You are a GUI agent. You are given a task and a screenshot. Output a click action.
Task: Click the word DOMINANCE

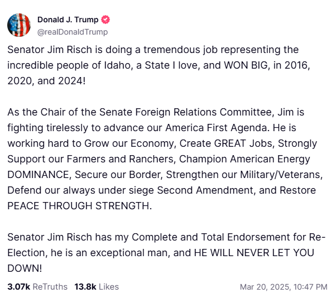[x=40, y=175]
